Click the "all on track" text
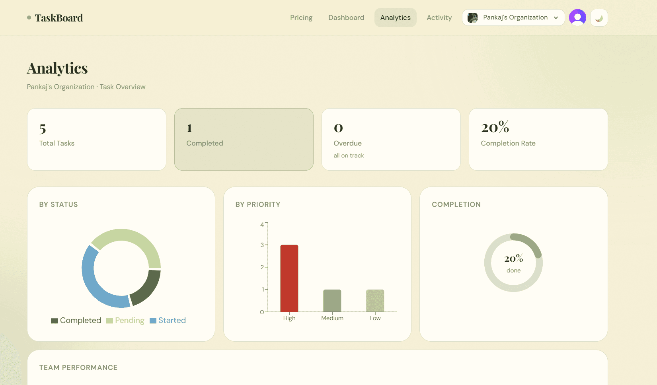The image size is (657, 385). click(x=349, y=156)
